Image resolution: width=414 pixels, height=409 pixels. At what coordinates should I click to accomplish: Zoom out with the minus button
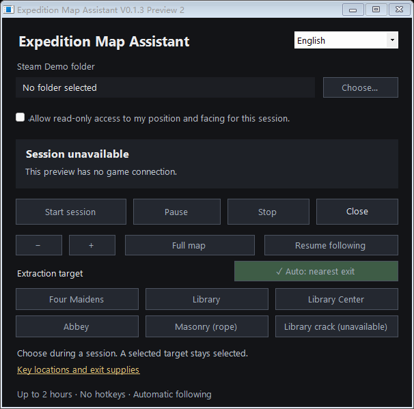coord(39,245)
